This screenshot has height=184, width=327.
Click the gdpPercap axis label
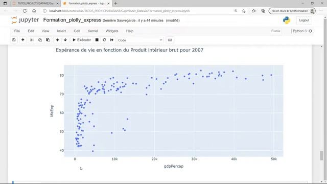click(174, 166)
